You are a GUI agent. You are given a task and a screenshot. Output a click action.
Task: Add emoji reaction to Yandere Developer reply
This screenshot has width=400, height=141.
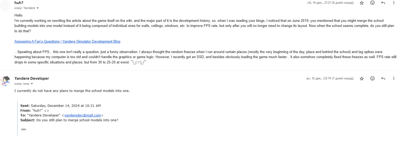372,78
